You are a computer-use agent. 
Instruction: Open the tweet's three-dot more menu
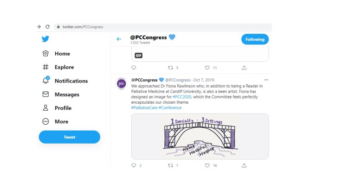pyautogui.click(x=266, y=80)
